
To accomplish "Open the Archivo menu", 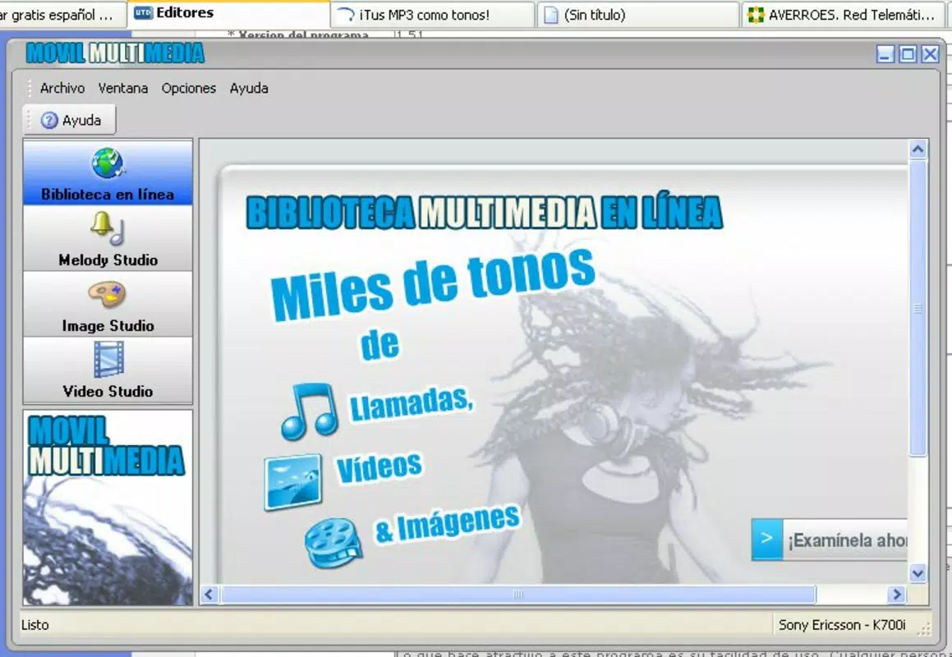I will coord(62,88).
